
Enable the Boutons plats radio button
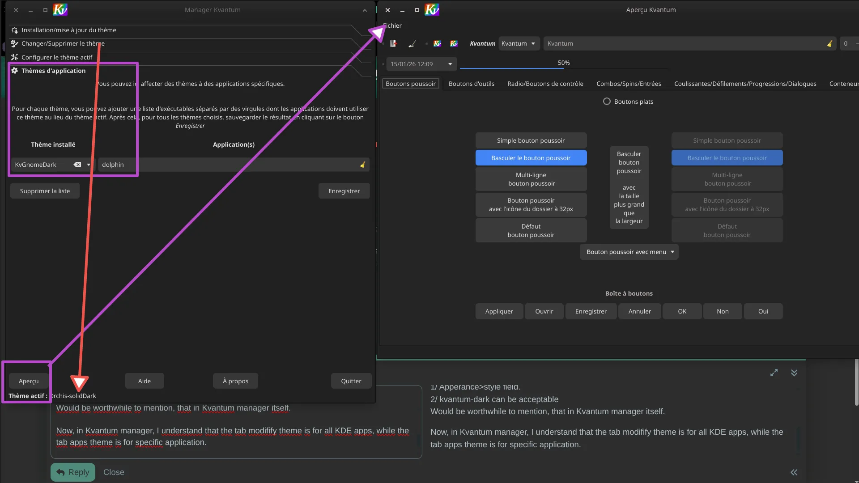click(607, 102)
